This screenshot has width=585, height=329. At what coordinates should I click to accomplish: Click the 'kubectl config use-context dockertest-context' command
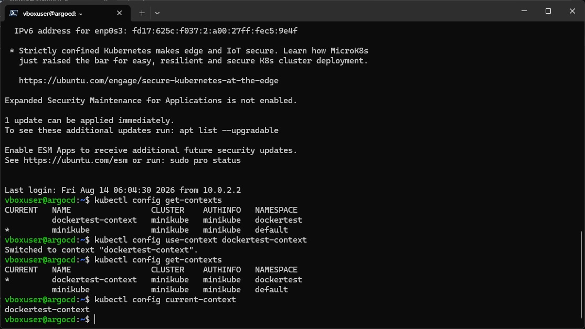(200, 240)
